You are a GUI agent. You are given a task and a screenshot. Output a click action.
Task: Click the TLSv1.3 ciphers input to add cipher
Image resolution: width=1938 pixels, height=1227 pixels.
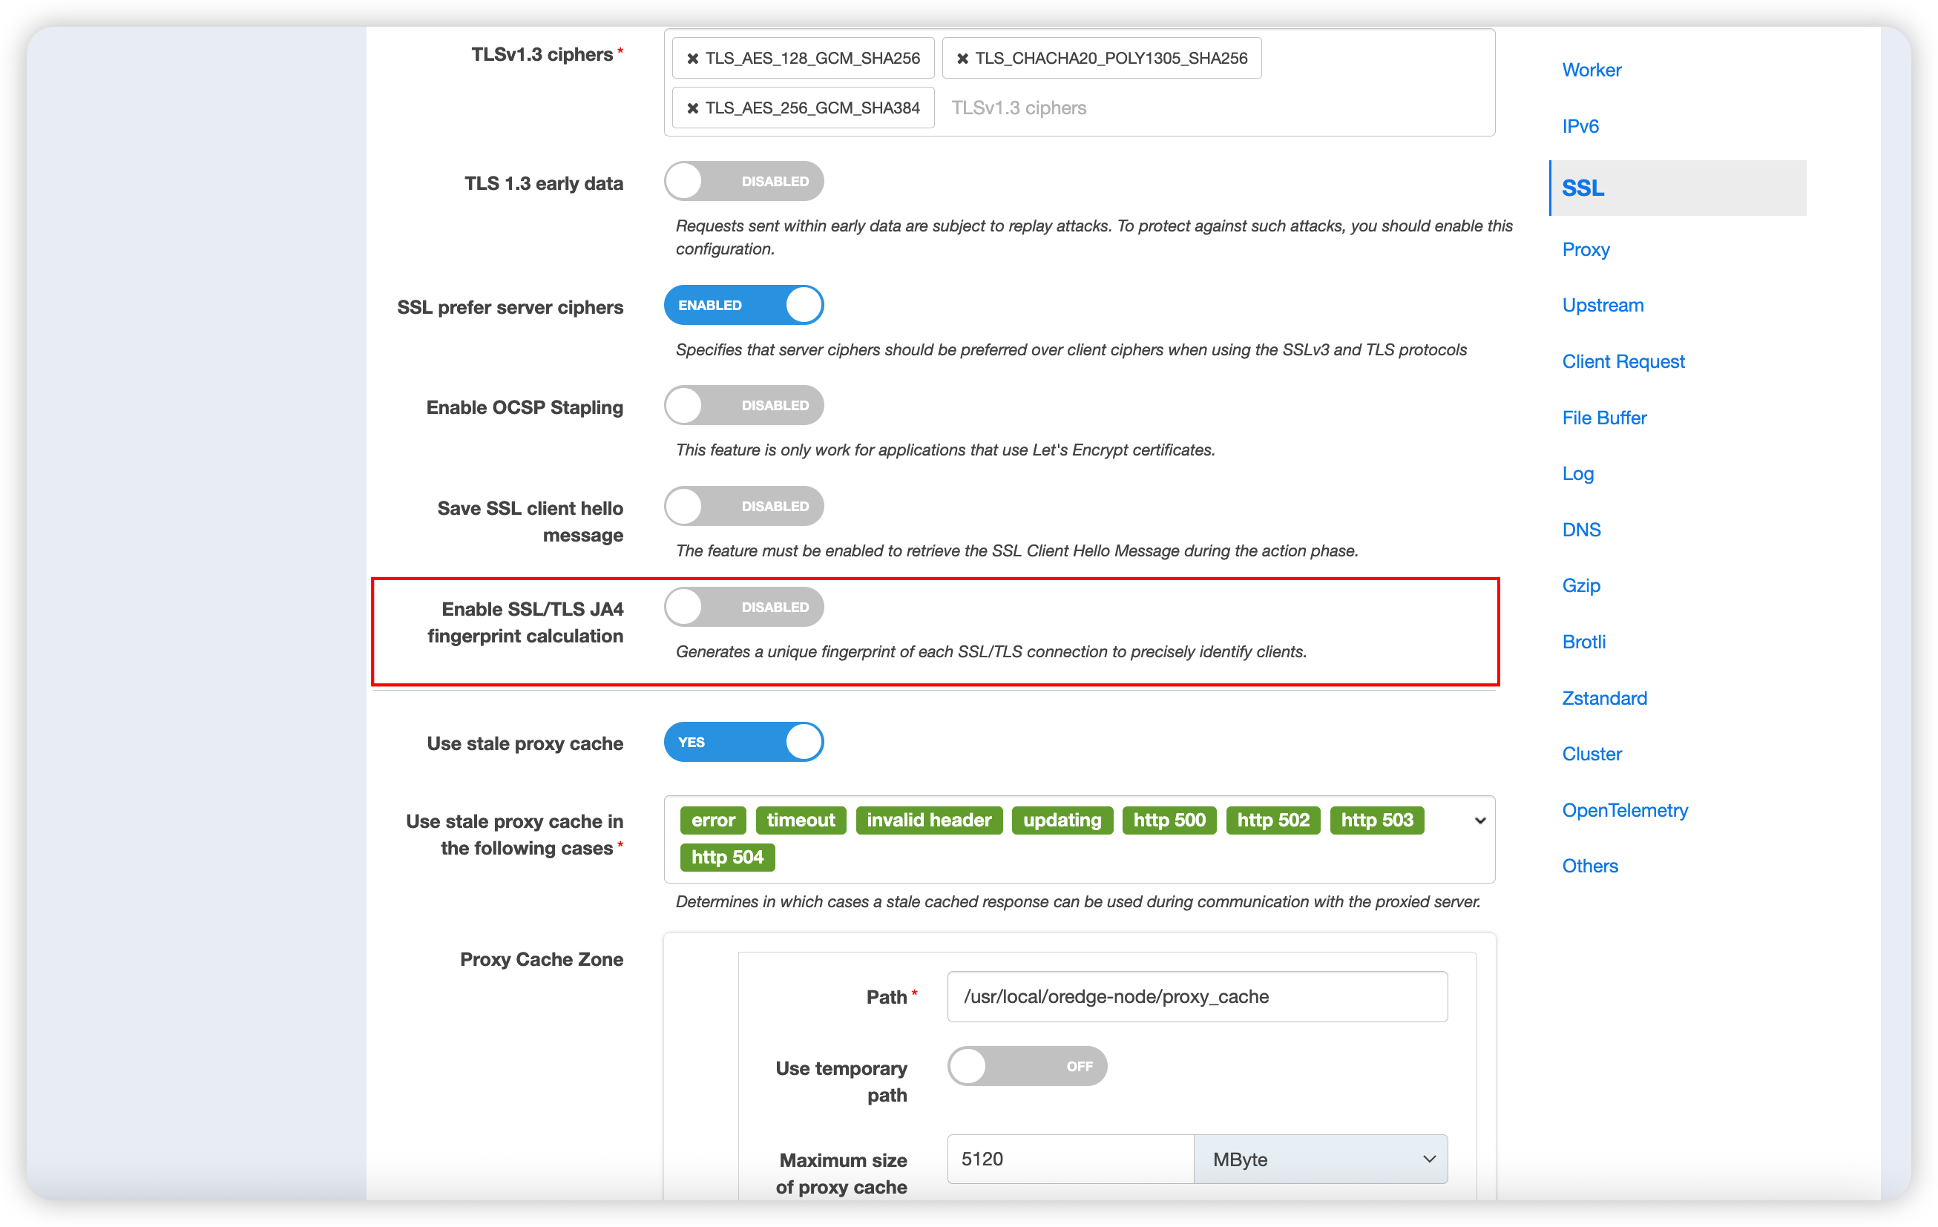1127,107
